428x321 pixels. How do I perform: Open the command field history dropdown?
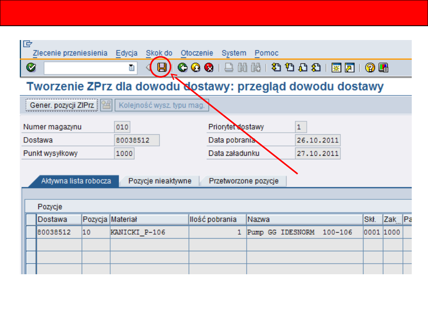(132, 68)
